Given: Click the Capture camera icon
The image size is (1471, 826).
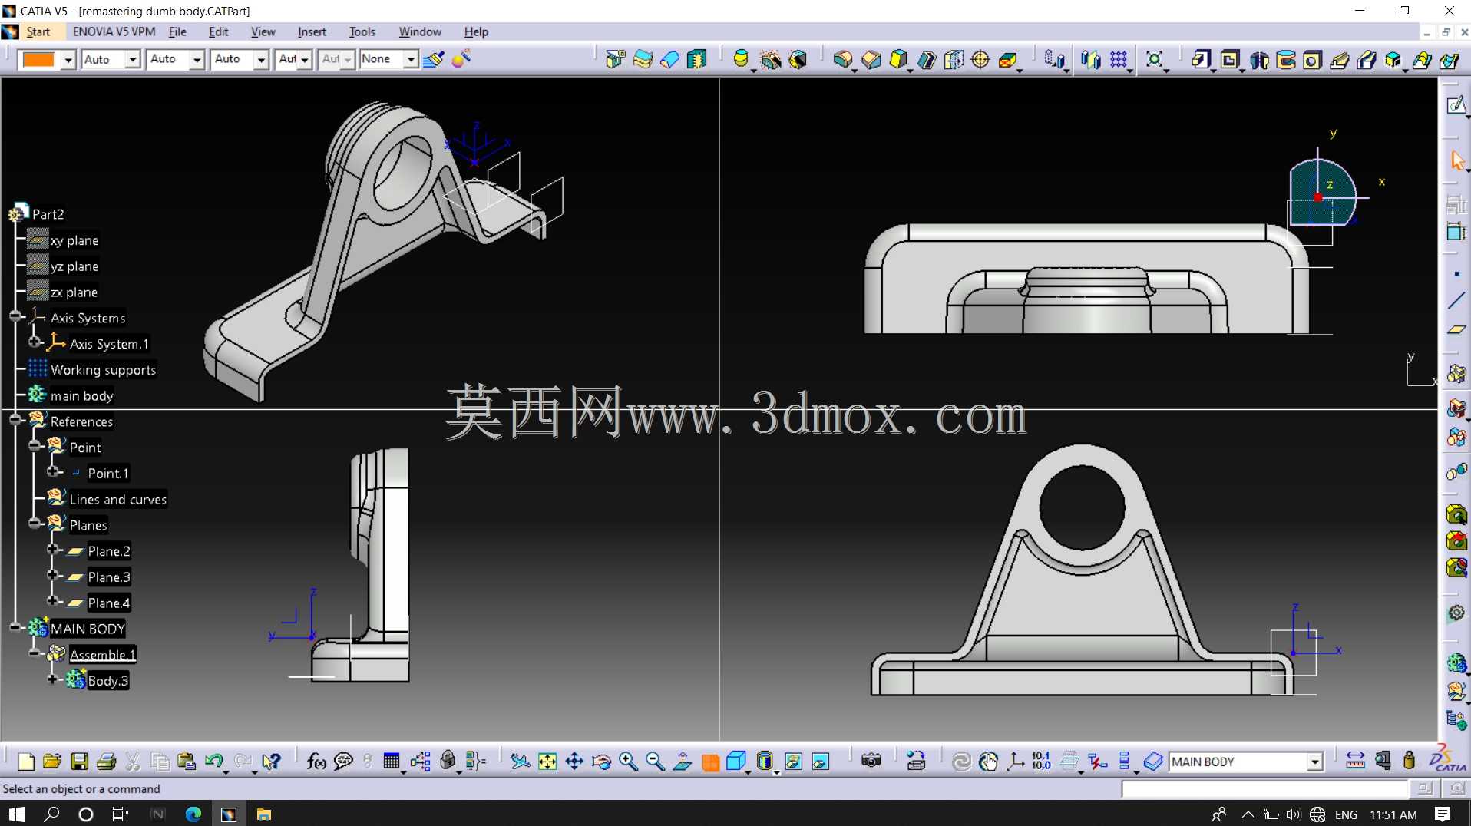Looking at the screenshot, I should [x=871, y=762].
